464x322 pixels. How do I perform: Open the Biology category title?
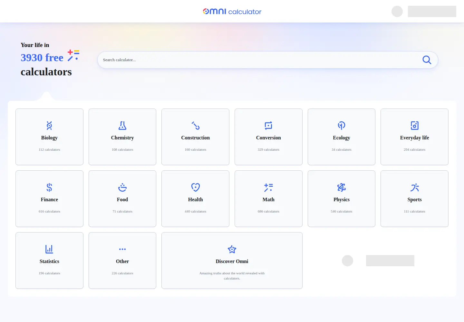point(49,138)
